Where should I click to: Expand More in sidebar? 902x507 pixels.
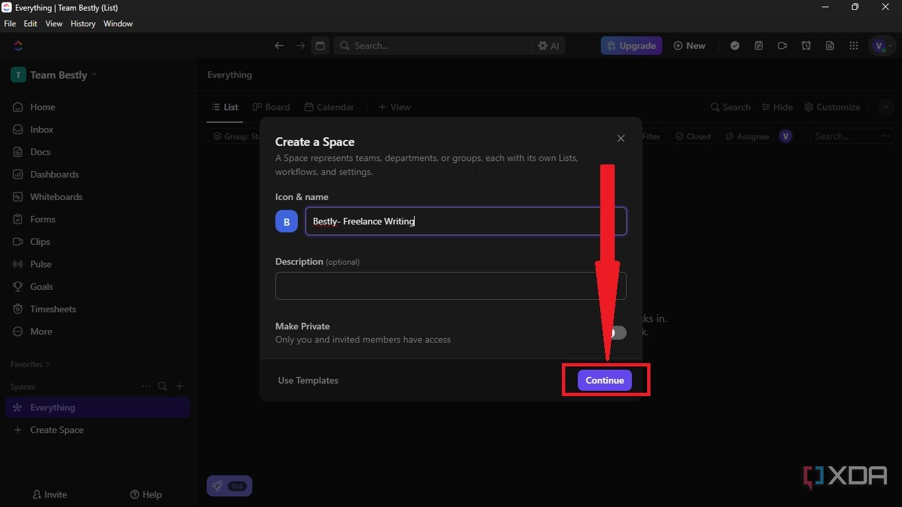98,331
